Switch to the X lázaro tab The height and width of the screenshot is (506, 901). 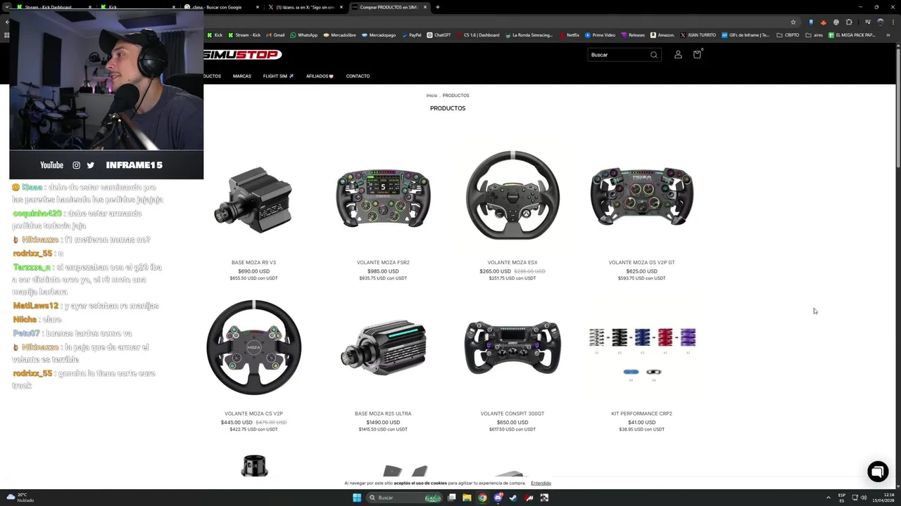[x=305, y=7]
